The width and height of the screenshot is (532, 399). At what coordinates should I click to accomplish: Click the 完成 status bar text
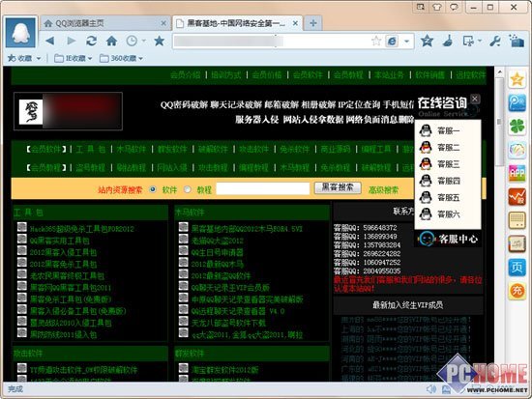15,389
